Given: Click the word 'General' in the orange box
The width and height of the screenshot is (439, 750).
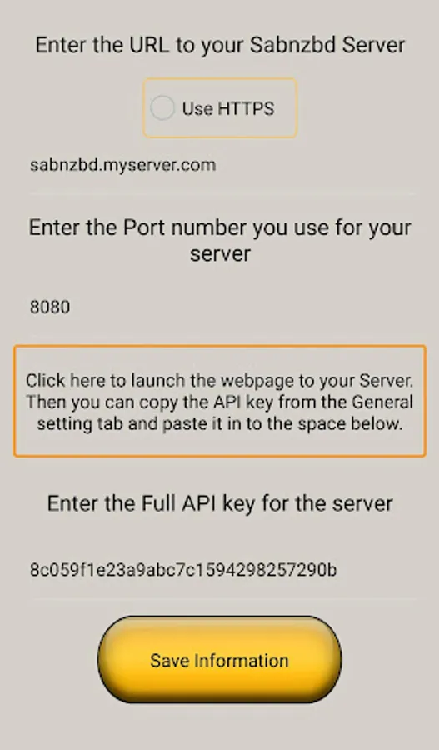Looking at the screenshot, I should [x=382, y=402].
